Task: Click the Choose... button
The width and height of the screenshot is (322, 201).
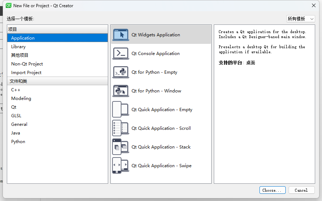Action: [x=272, y=190]
